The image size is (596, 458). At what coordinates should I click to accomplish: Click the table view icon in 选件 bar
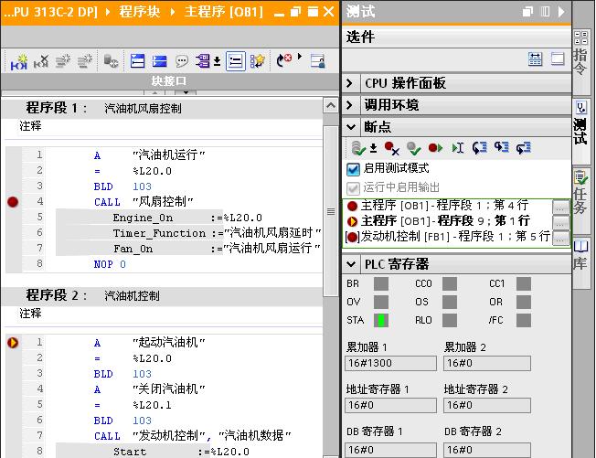coord(535,59)
